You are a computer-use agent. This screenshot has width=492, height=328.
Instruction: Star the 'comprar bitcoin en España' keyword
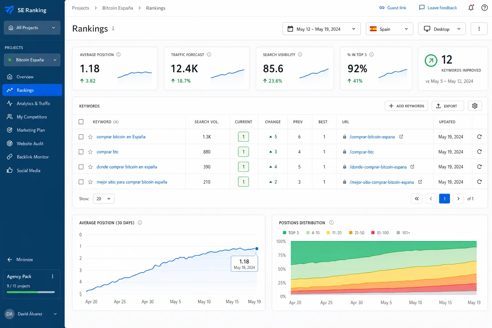(x=90, y=137)
